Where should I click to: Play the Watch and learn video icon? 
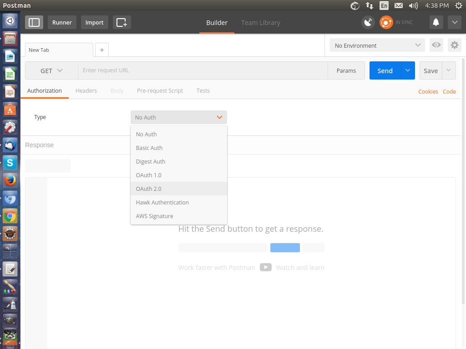click(266, 267)
